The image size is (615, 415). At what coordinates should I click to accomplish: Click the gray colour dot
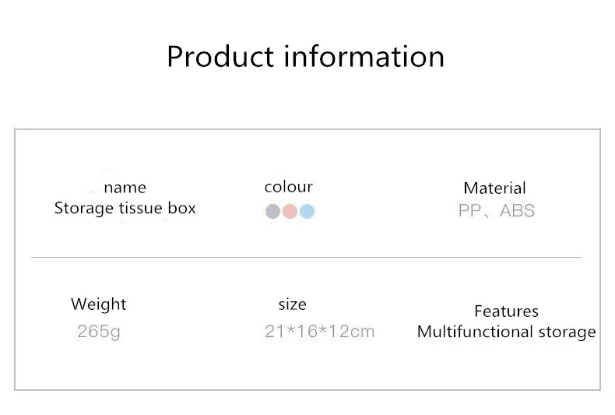coord(272,211)
